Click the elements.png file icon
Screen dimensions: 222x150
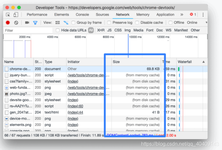pyautogui.click(x=6, y=125)
